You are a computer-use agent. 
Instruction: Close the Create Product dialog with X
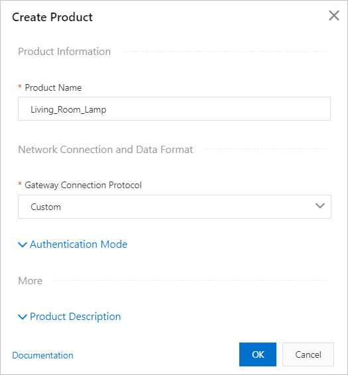click(x=334, y=16)
